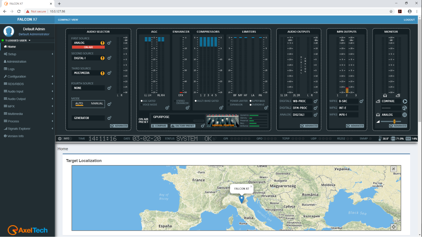422x237 pixels.
Task: Switch to COMPACT VIEW
Action: coord(68,20)
